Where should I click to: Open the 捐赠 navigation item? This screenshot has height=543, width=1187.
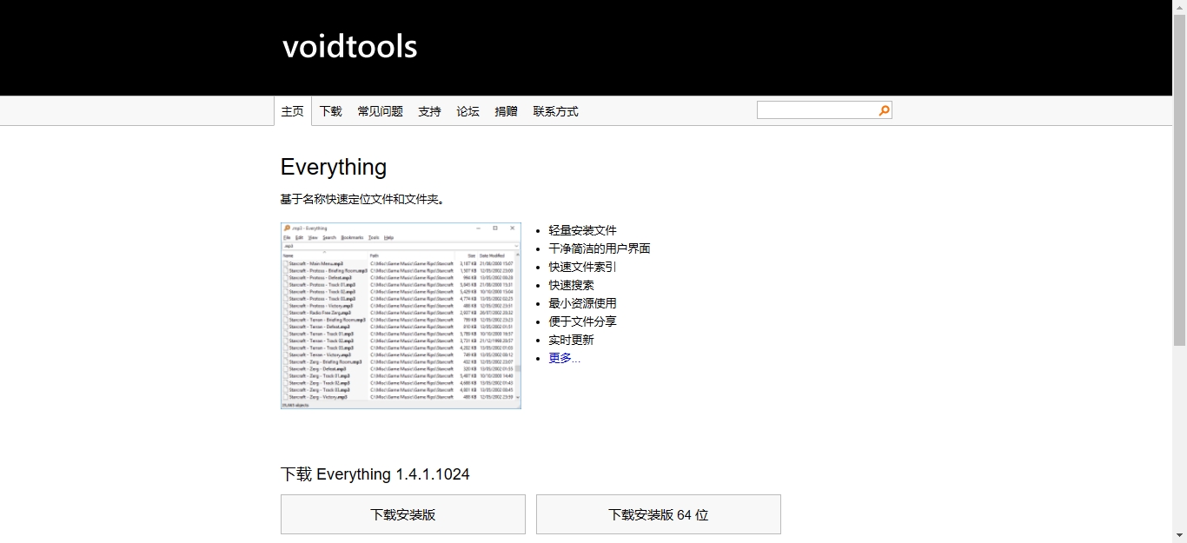(x=507, y=111)
